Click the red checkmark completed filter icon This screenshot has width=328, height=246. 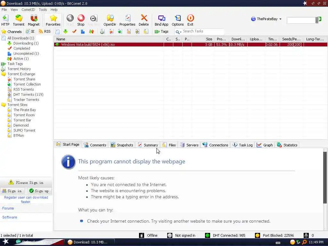(x=74, y=32)
